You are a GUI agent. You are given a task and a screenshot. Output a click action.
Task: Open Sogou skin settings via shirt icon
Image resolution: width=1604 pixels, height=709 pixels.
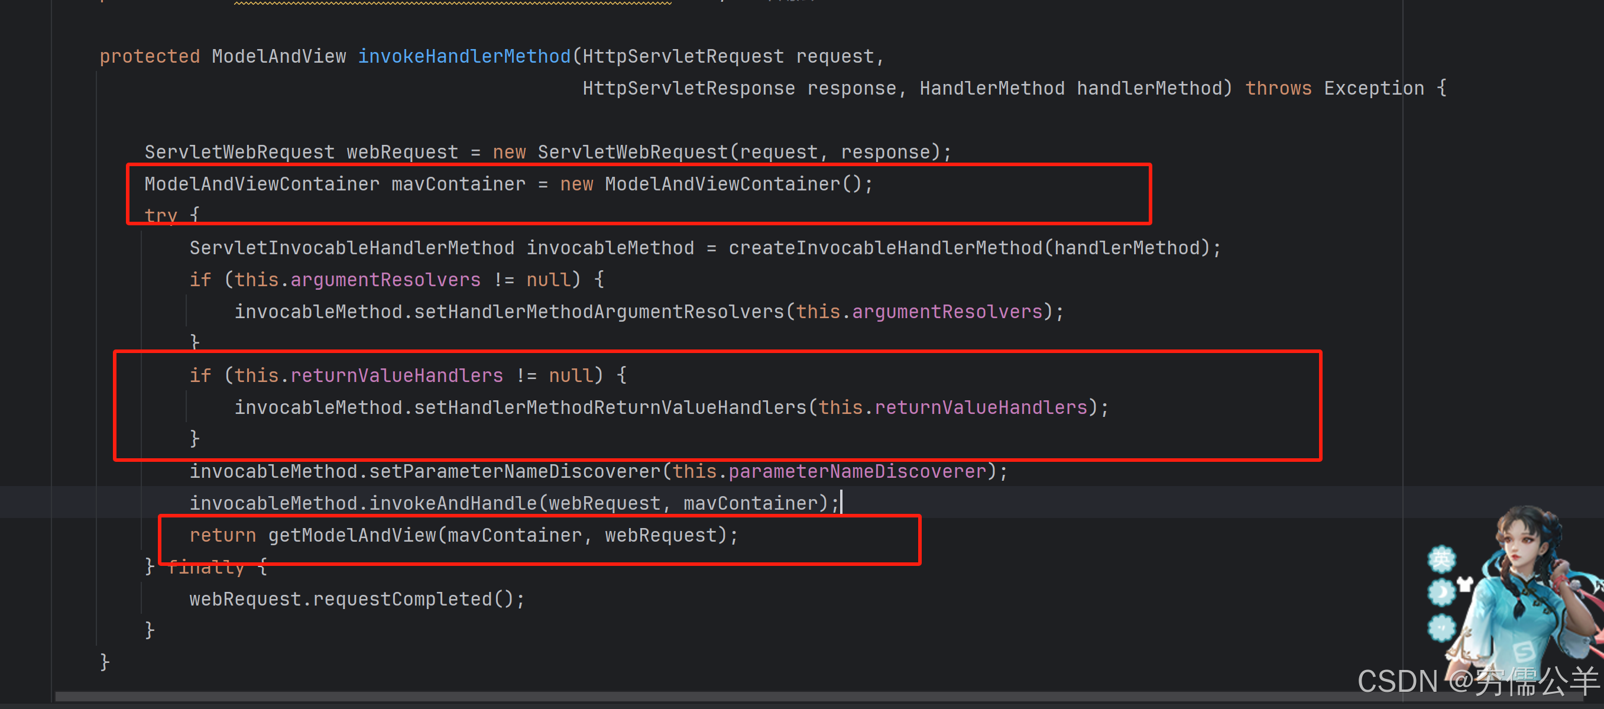pos(1464,584)
